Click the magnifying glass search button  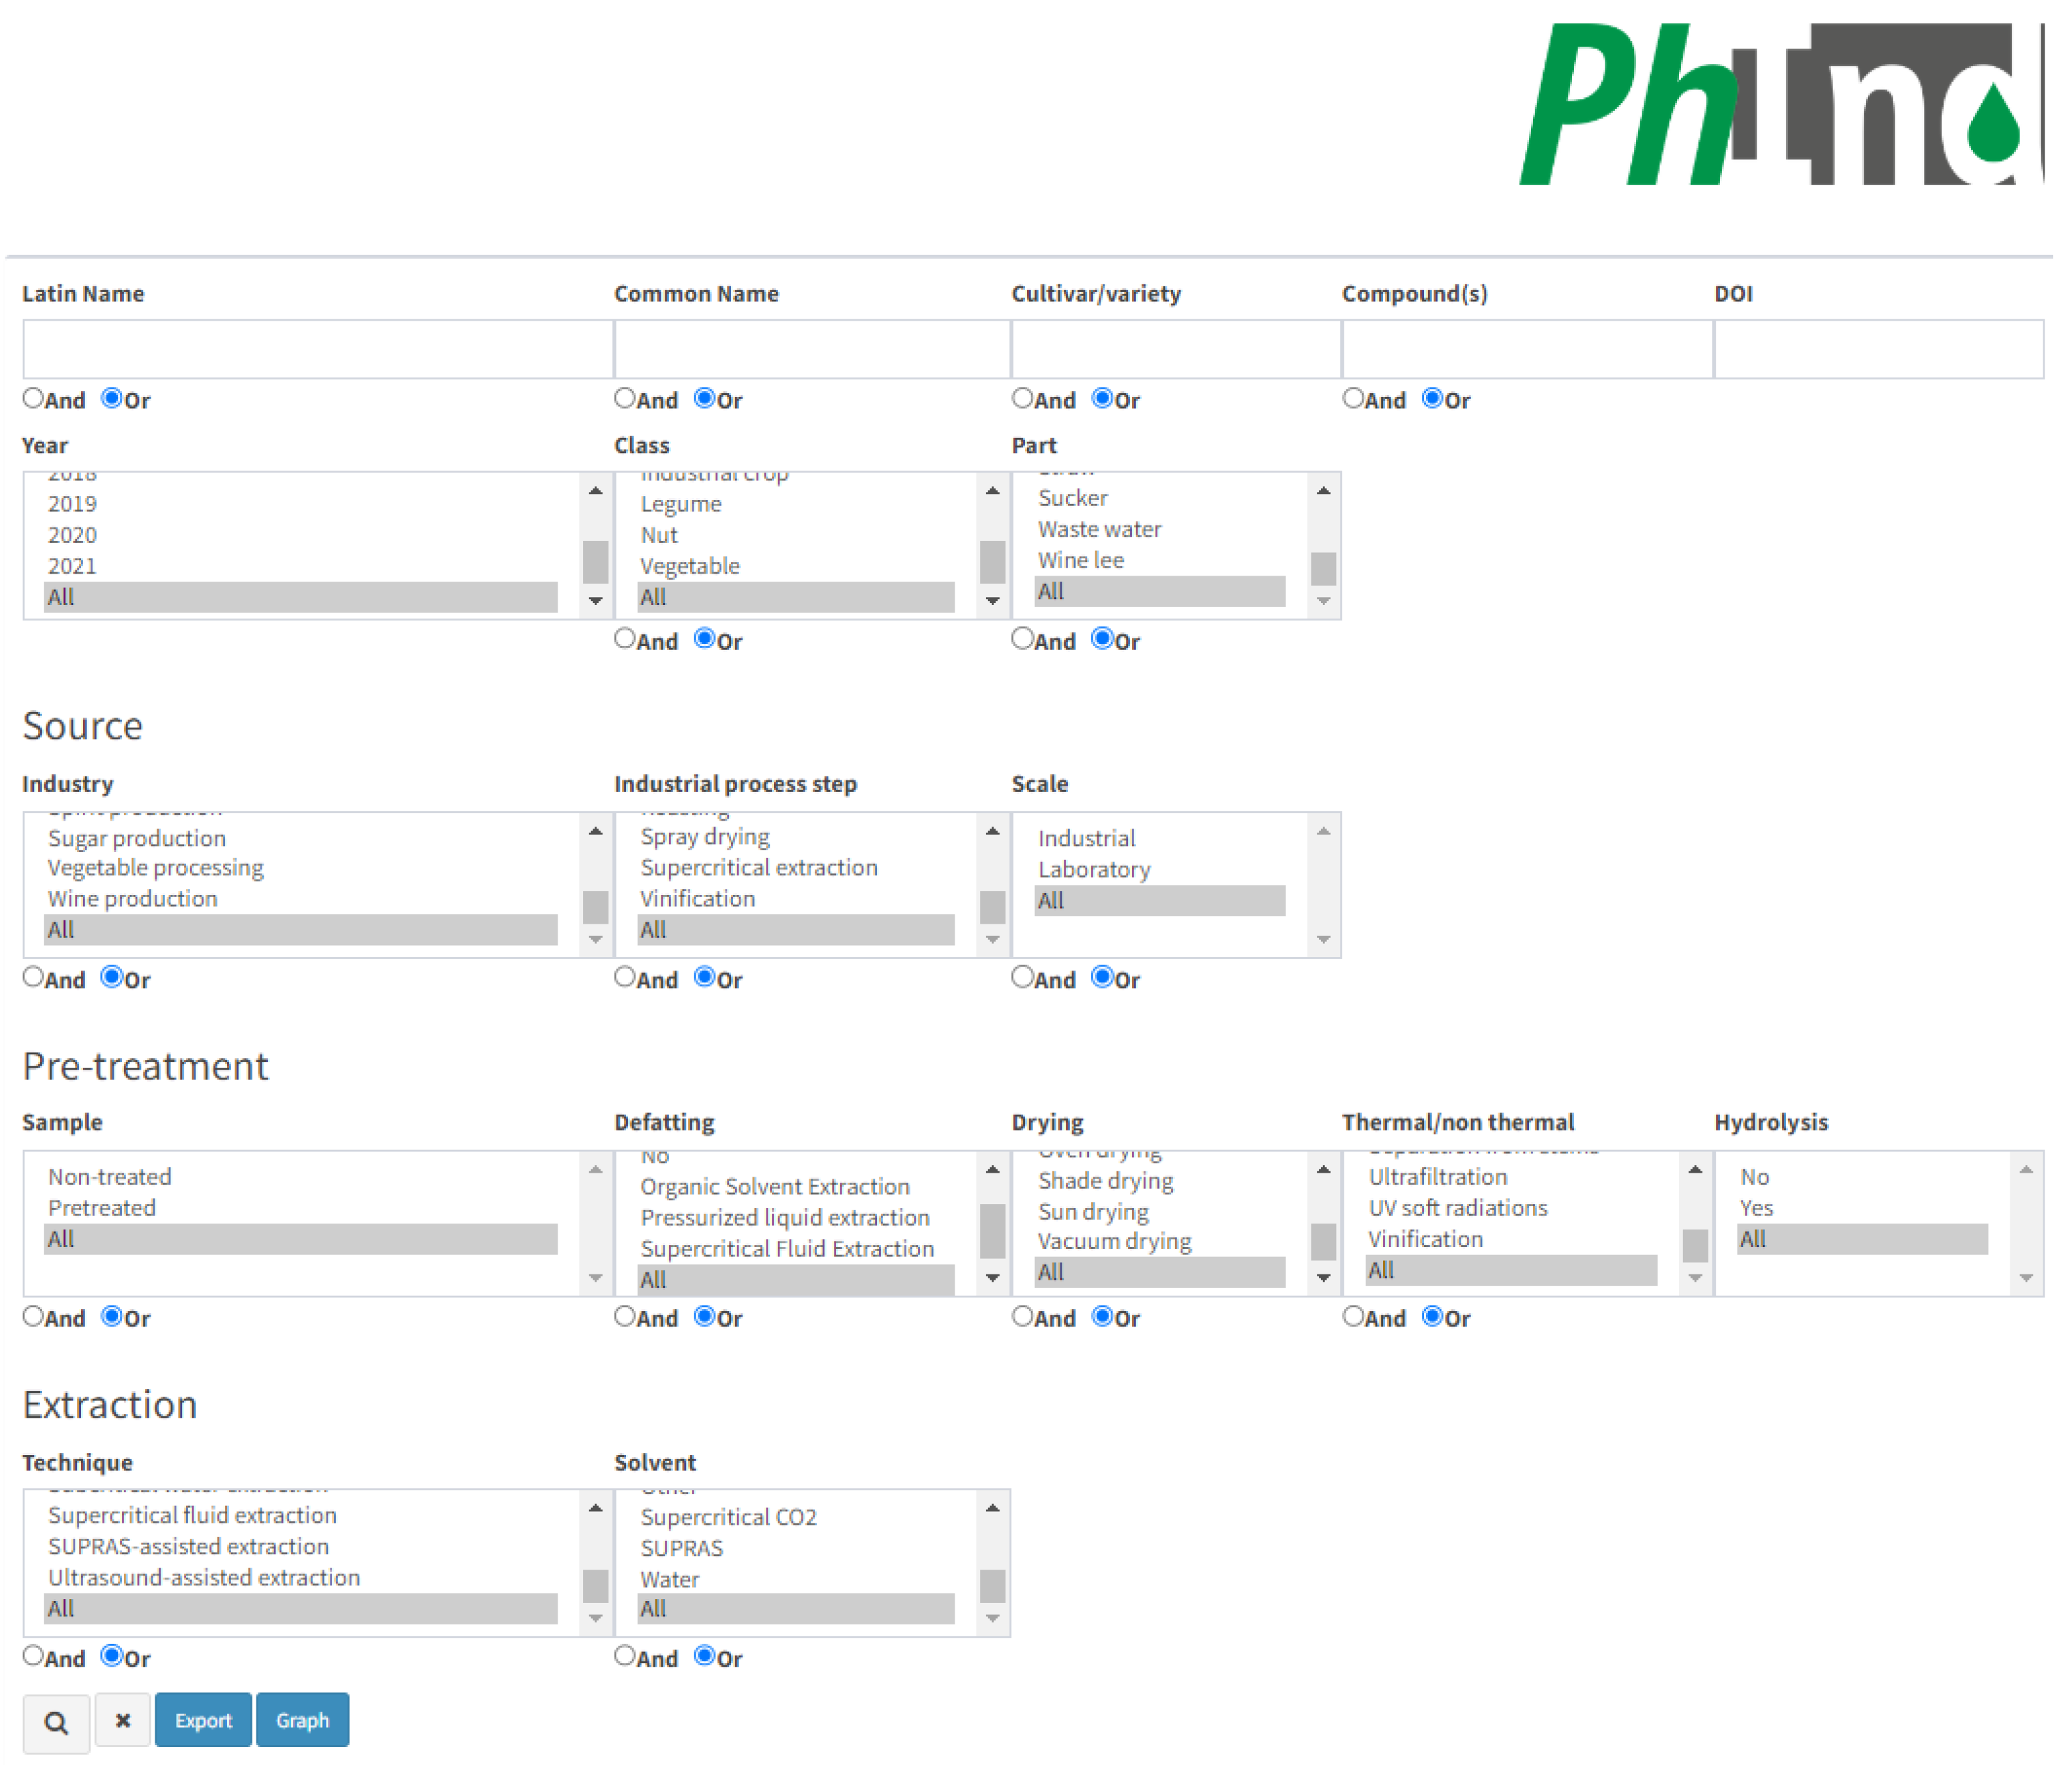(x=56, y=1722)
